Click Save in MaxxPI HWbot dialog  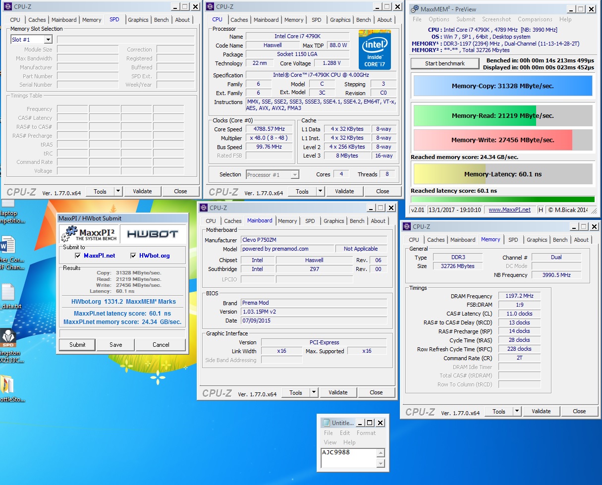click(116, 345)
